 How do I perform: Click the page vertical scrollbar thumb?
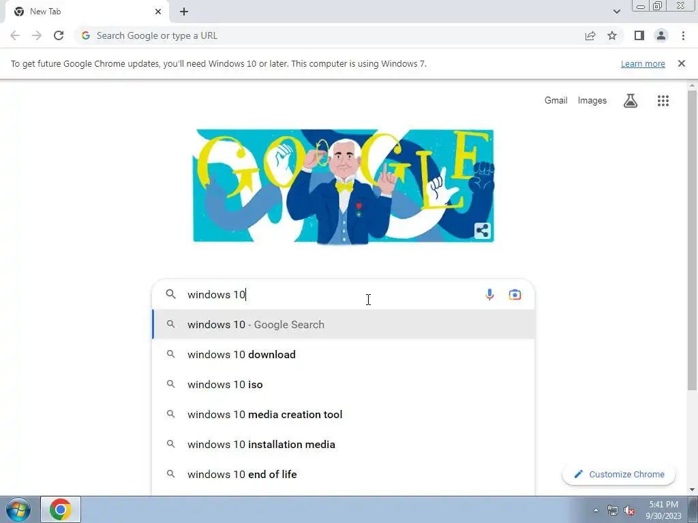[x=692, y=240]
